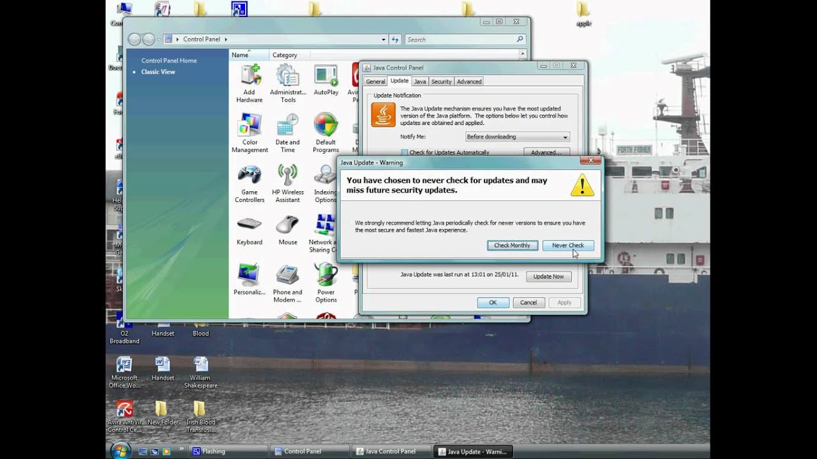The height and width of the screenshot is (459, 817).
Task: Click the Never Check button
Action: click(x=568, y=245)
